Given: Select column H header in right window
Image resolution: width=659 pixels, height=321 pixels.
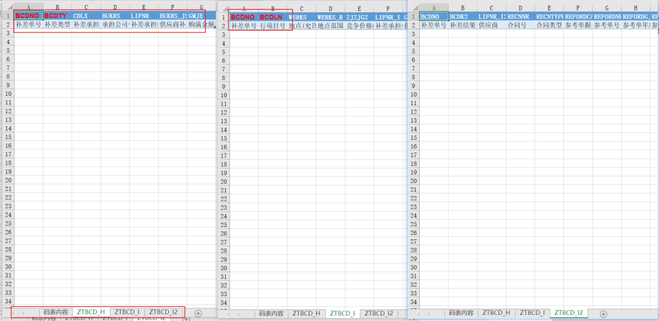Looking at the screenshot, I should (x=636, y=7).
